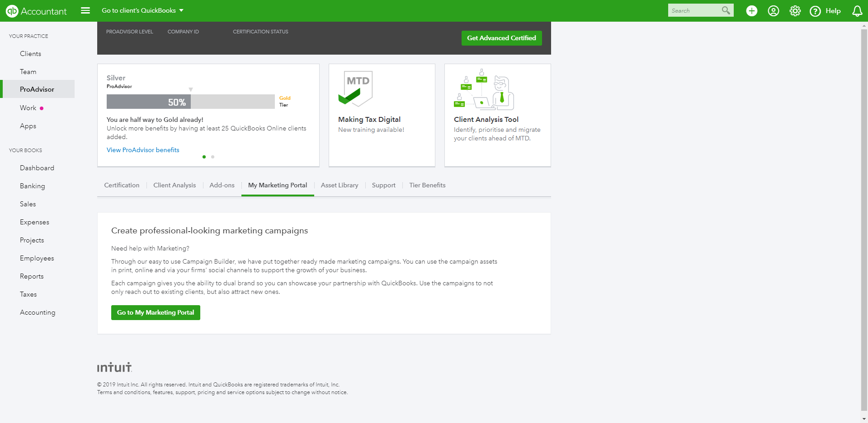Open the user profile icon

(774, 11)
